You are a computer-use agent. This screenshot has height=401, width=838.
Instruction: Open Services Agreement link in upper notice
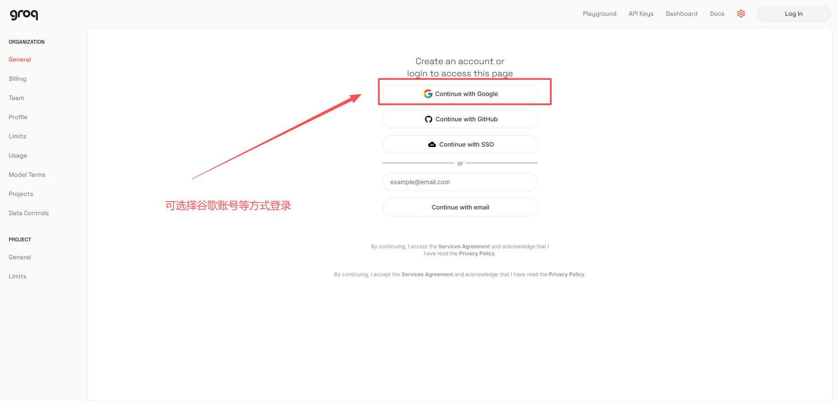(x=464, y=247)
